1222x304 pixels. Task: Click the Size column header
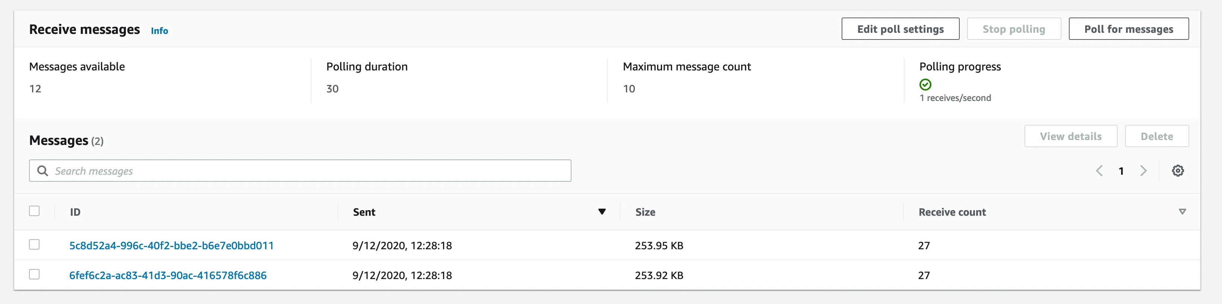pos(645,212)
